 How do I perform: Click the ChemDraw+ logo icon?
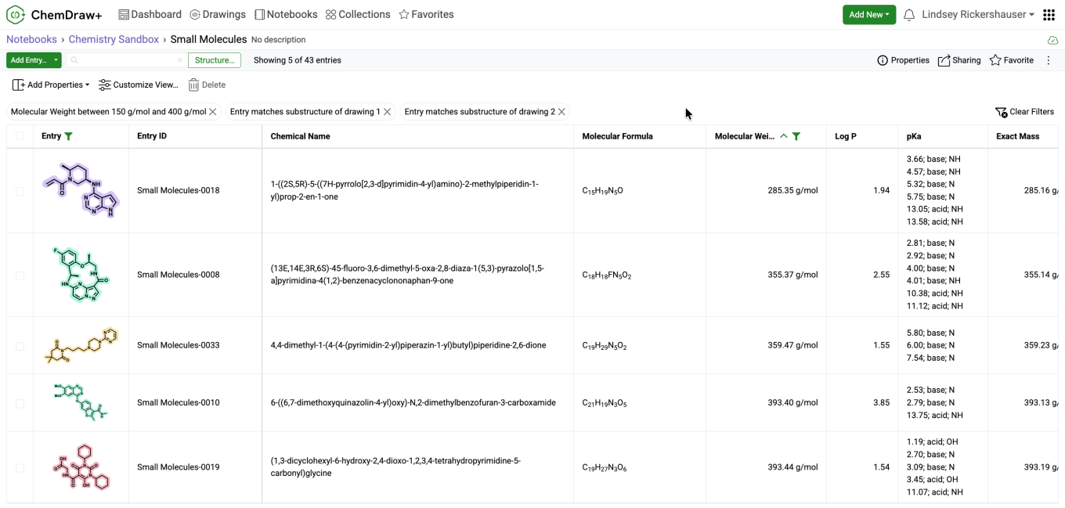pos(16,15)
